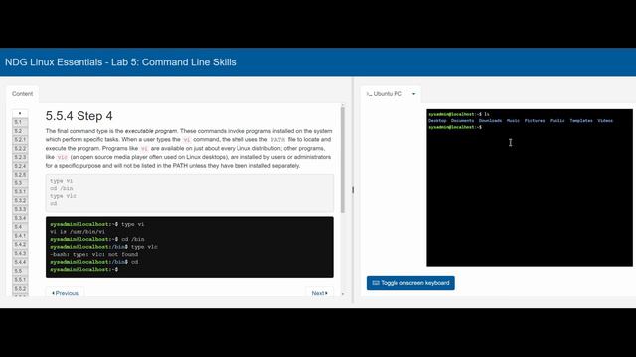Screen dimensions: 636x357
Task: Jump to section 5.3.2 in sidebar
Action: 20,200
